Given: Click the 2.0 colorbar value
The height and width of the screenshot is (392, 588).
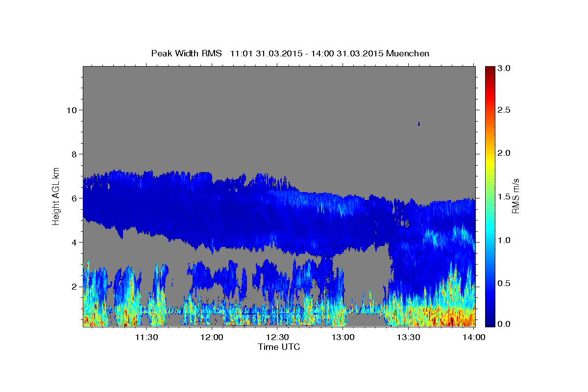Looking at the screenshot, I should (505, 153).
